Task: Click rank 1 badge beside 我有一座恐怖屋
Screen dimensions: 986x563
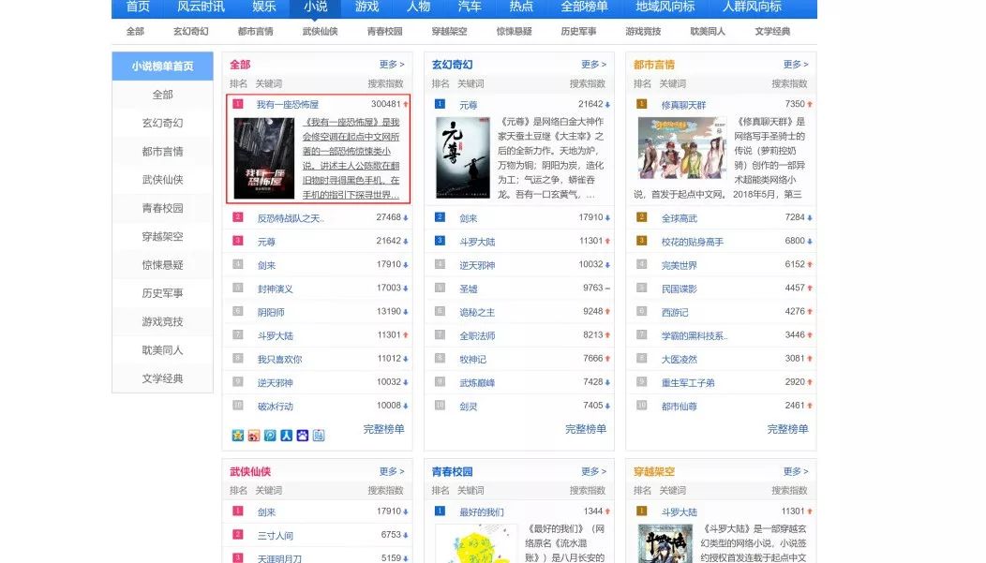Action: tap(238, 104)
